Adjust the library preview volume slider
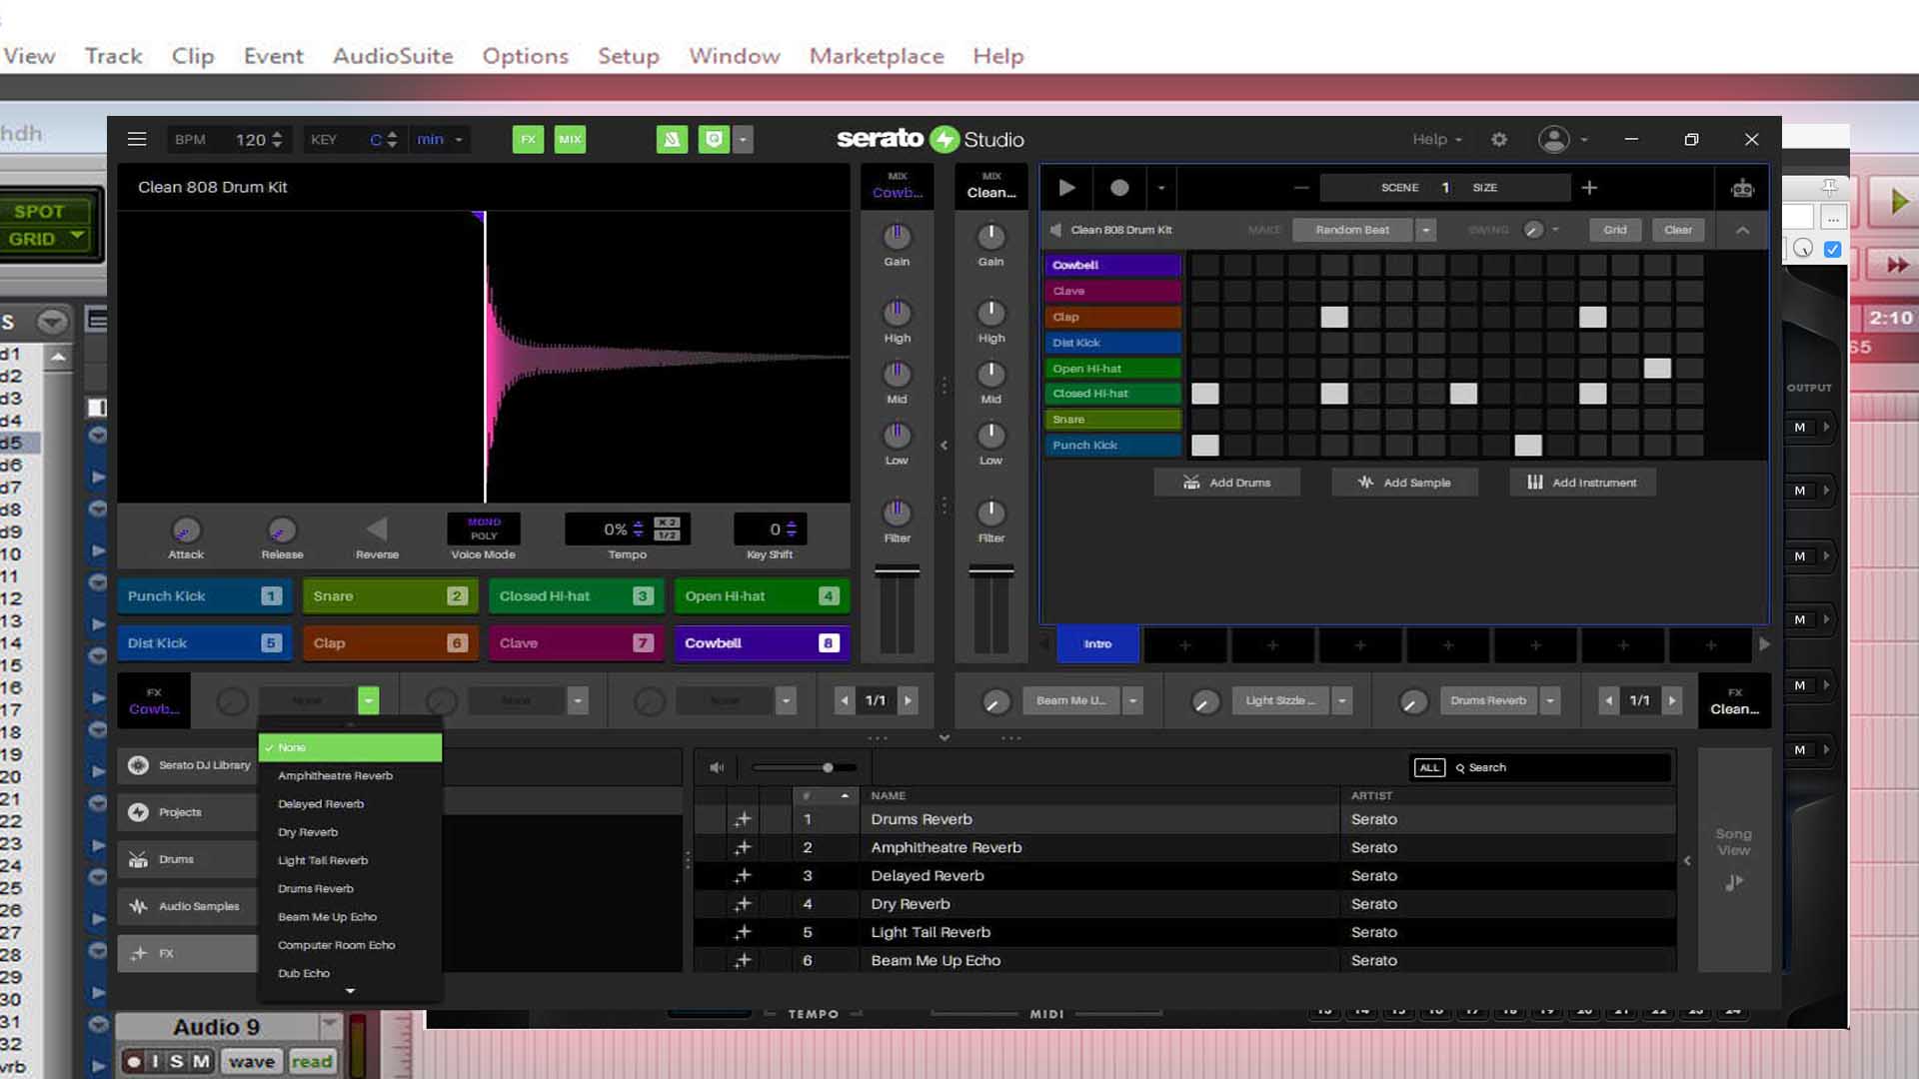Viewport: 1919px width, 1079px height. [828, 767]
